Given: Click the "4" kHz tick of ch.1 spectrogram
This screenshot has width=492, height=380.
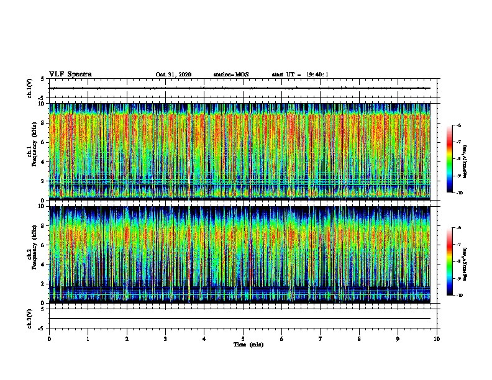Looking at the screenshot, I should point(43,162).
